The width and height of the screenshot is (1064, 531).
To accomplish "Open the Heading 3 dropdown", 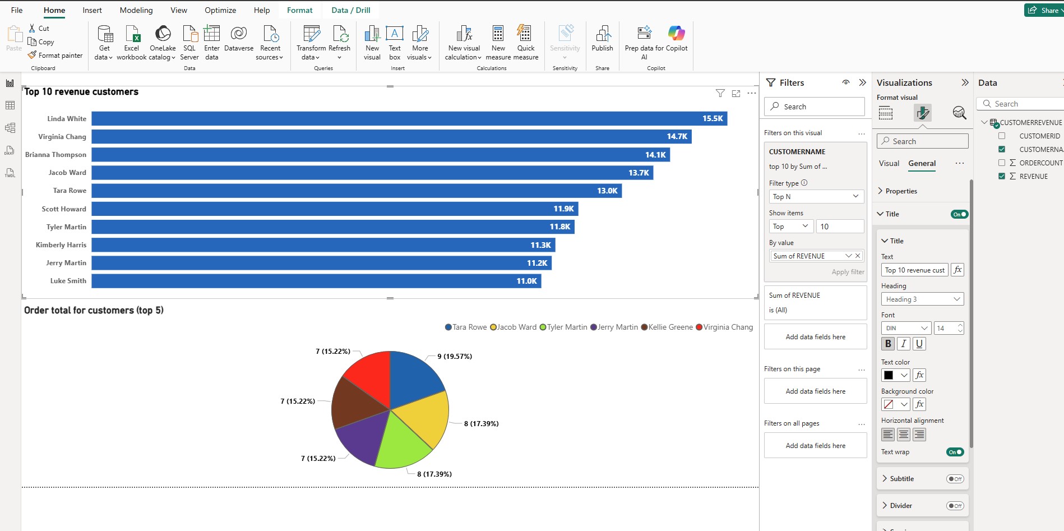I will pyautogui.click(x=923, y=299).
